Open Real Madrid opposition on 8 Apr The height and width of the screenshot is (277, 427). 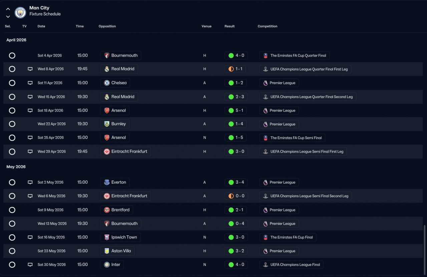pyautogui.click(x=119, y=69)
